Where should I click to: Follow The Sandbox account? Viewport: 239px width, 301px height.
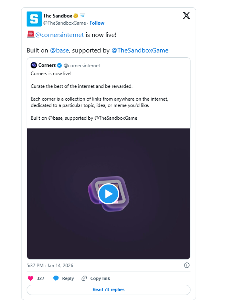pos(97,23)
